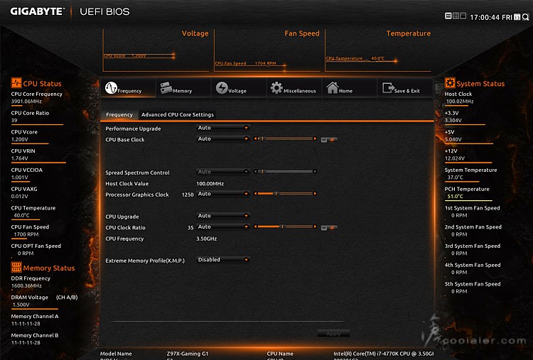Click the Model Name Z97X-Gaming G1 text
Screen dimensions: 533x360
(x=188, y=354)
